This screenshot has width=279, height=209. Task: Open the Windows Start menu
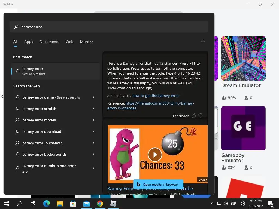(x=7, y=204)
